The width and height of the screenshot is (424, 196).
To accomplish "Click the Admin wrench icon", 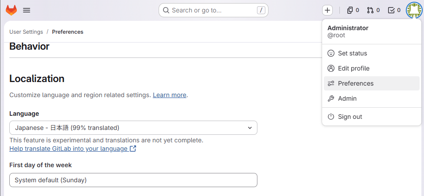I will point(331,98).
